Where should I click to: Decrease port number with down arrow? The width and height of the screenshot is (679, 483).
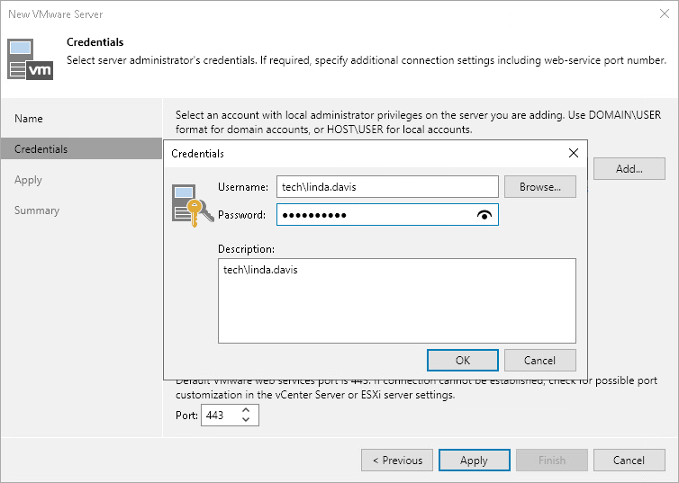pyautogui.click(x=246, y=419)
